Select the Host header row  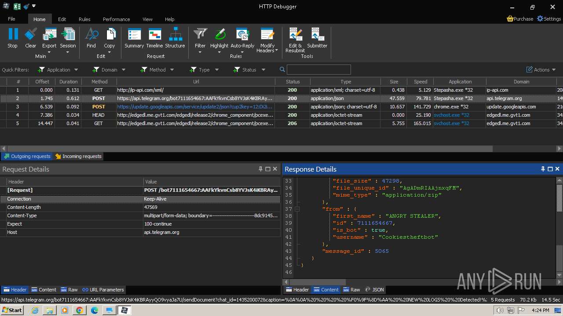click(x=140, y=232)
